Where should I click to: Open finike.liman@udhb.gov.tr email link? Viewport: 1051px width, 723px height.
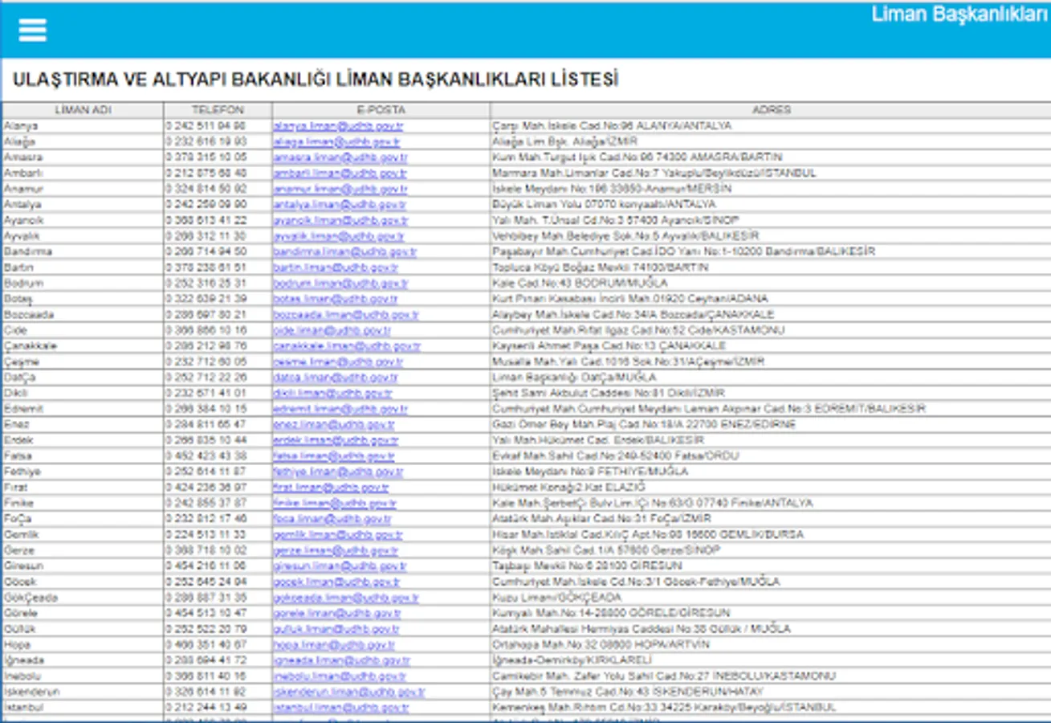pyautogui.click(x=335, y=503)
